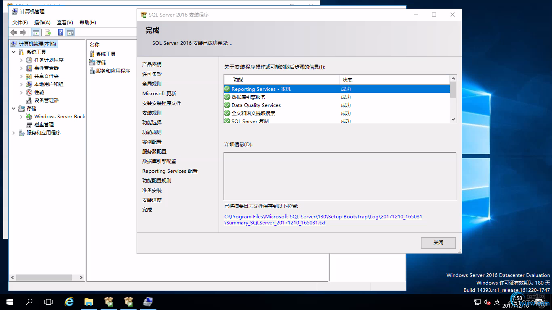
Task: Expand the 事件查看器 tree node
Action: tap(21, 68)
